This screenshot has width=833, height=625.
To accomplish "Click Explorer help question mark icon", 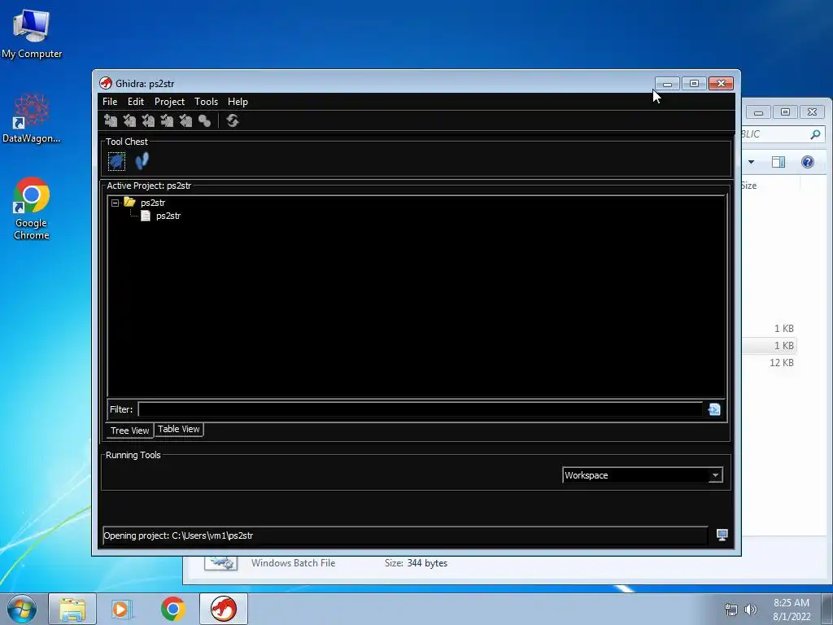I will 808,162.
